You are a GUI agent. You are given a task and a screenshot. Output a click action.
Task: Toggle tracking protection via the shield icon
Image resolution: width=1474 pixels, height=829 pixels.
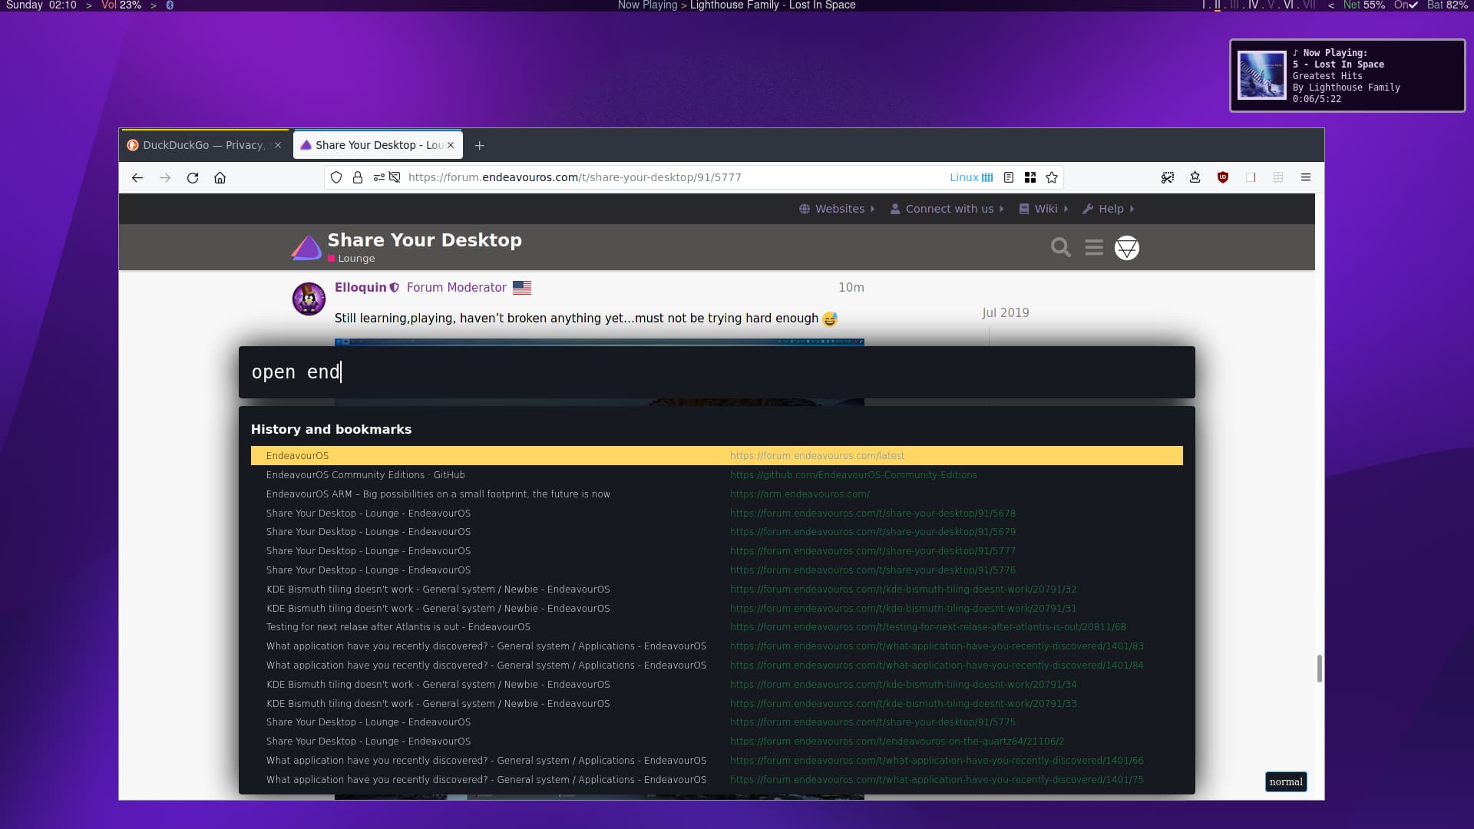pyautogui.click(x=335, y=177)
